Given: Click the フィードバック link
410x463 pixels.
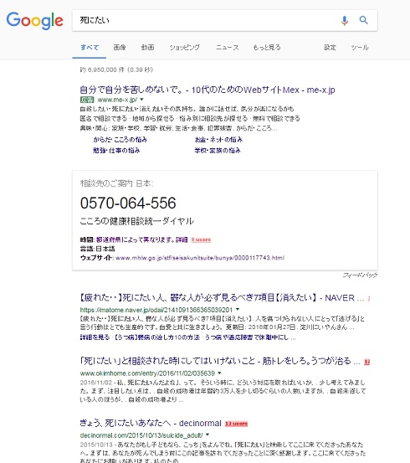Looking at the screenshot, I should (360, 275).
